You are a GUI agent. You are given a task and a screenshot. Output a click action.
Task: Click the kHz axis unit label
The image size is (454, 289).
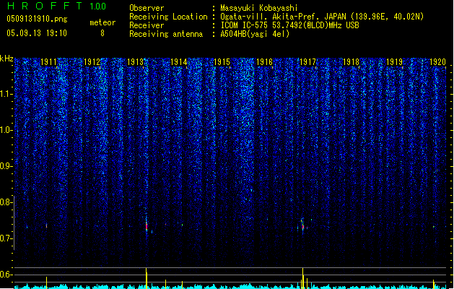coord(6,59)
